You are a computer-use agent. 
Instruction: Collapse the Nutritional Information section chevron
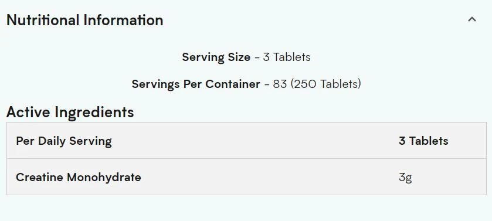tap(472, 19)
